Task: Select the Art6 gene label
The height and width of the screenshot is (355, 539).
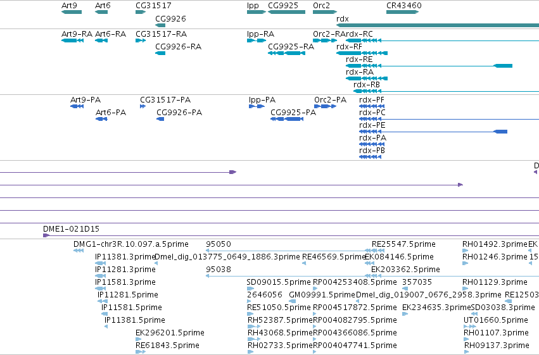Action: 103,6
